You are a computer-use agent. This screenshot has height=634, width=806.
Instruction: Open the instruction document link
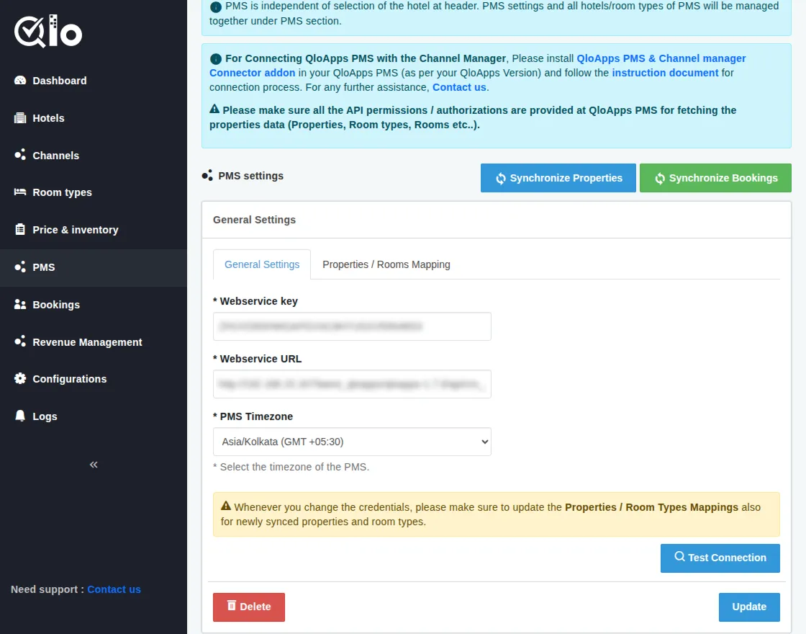(665, 73)
